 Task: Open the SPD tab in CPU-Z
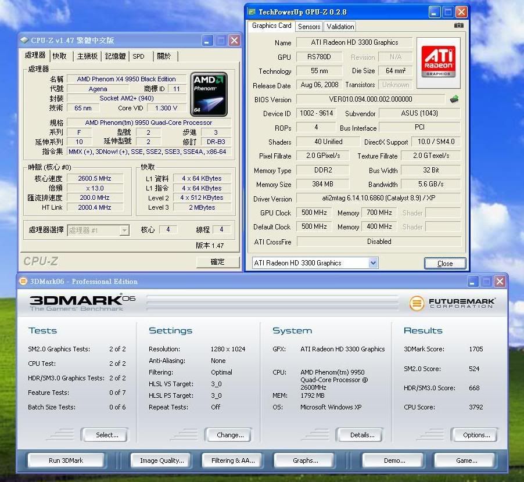(138, 56)
